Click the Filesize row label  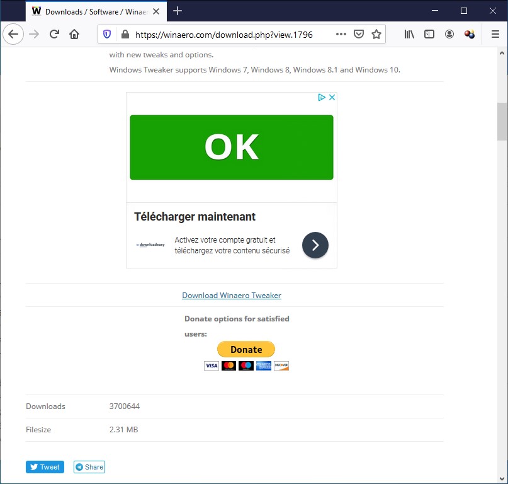[38, 430]
